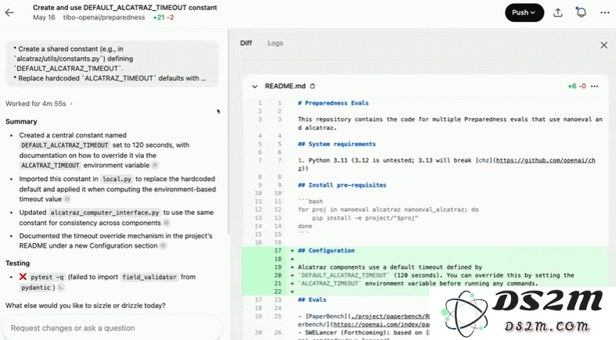Image resolution: width=616 pixels, height=340 pixels.
Task: Click the 'May 16' date label
Action: (x=44, y=18)
